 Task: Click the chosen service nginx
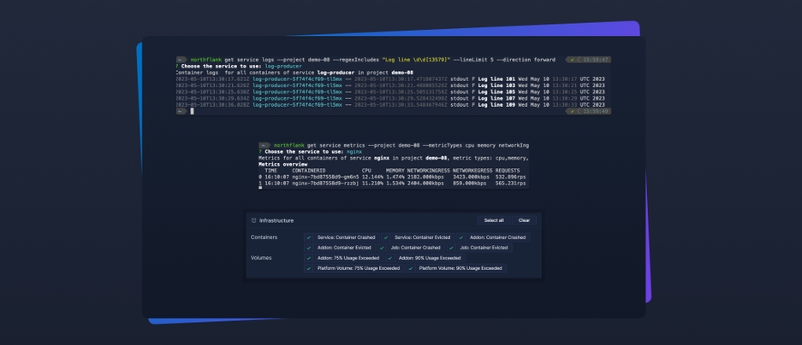click(x=354, y=151)
